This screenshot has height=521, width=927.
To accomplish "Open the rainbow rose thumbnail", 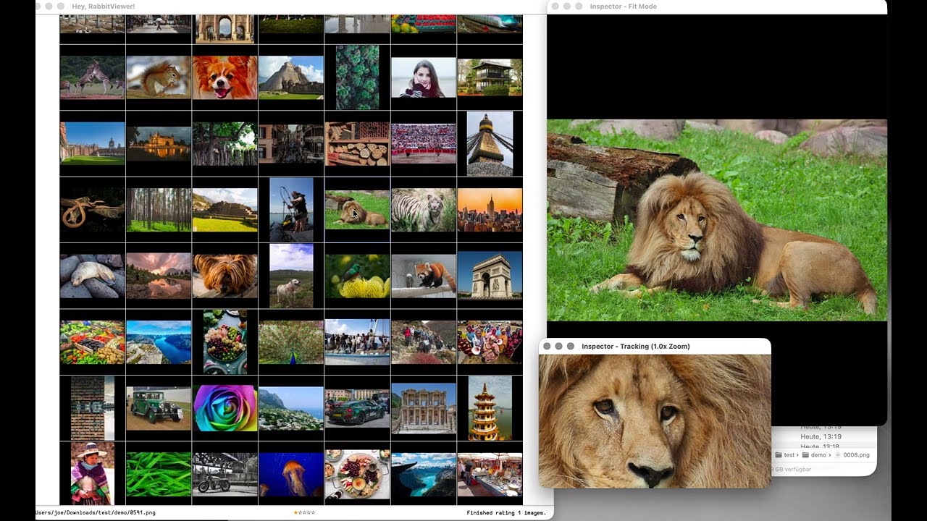I will point(225,408).
